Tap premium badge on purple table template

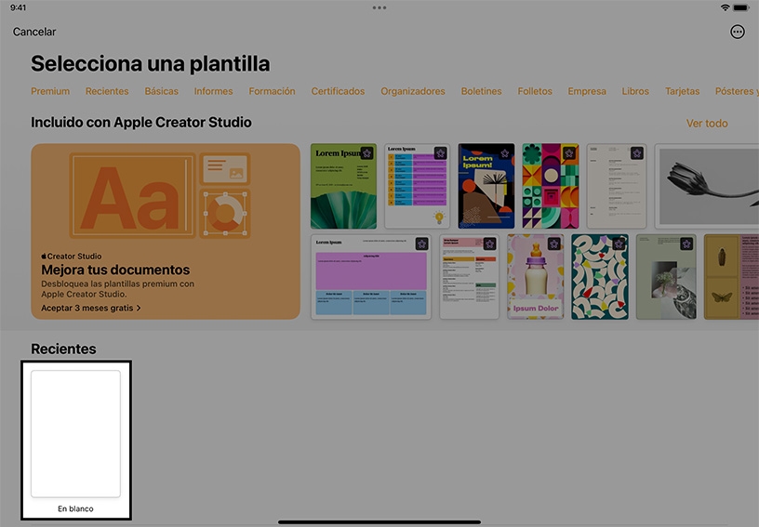(x=440, y=153)
